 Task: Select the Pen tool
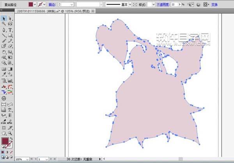[x=4, y=30]
